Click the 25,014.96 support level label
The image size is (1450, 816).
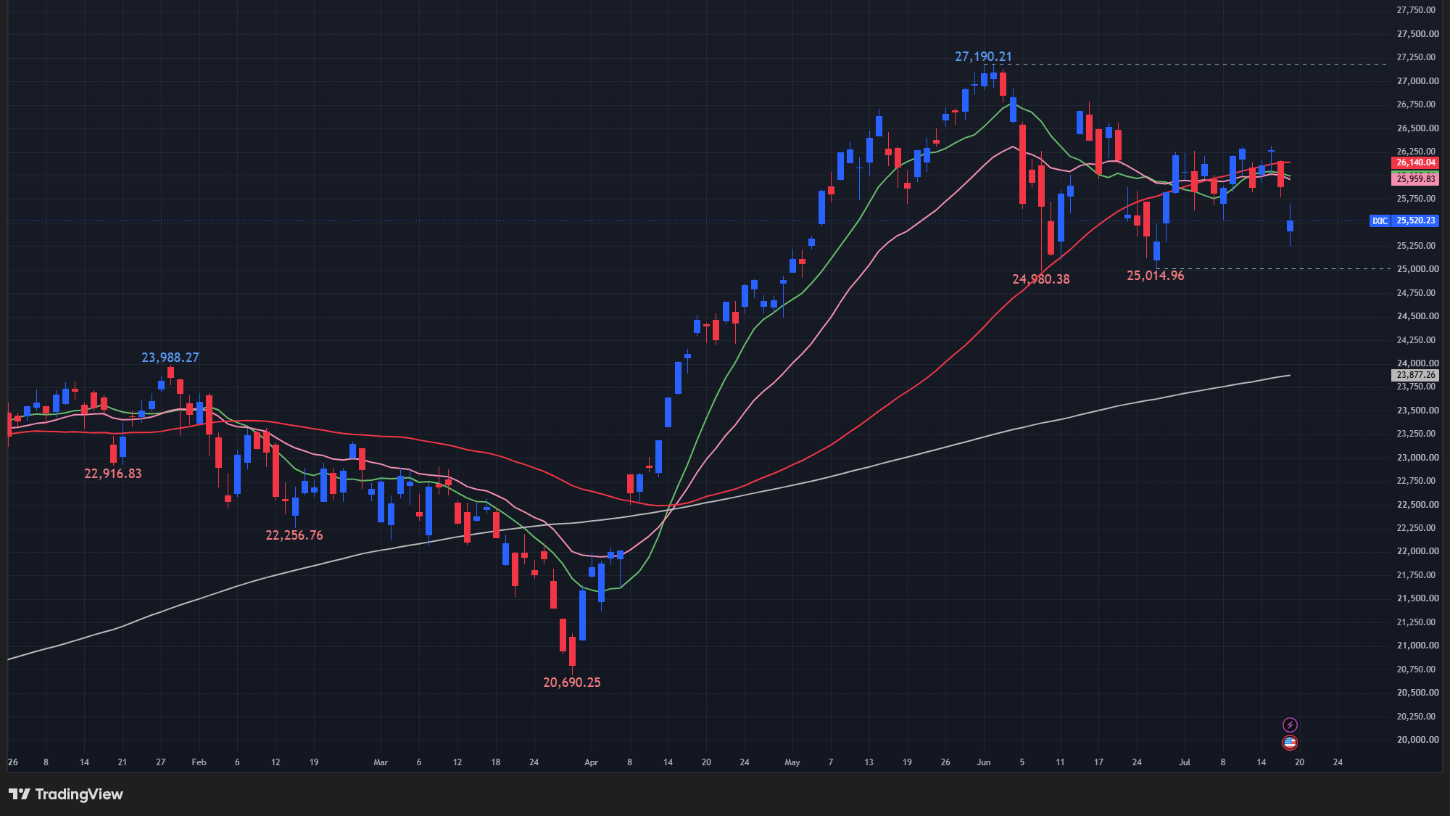(1156, 276)
